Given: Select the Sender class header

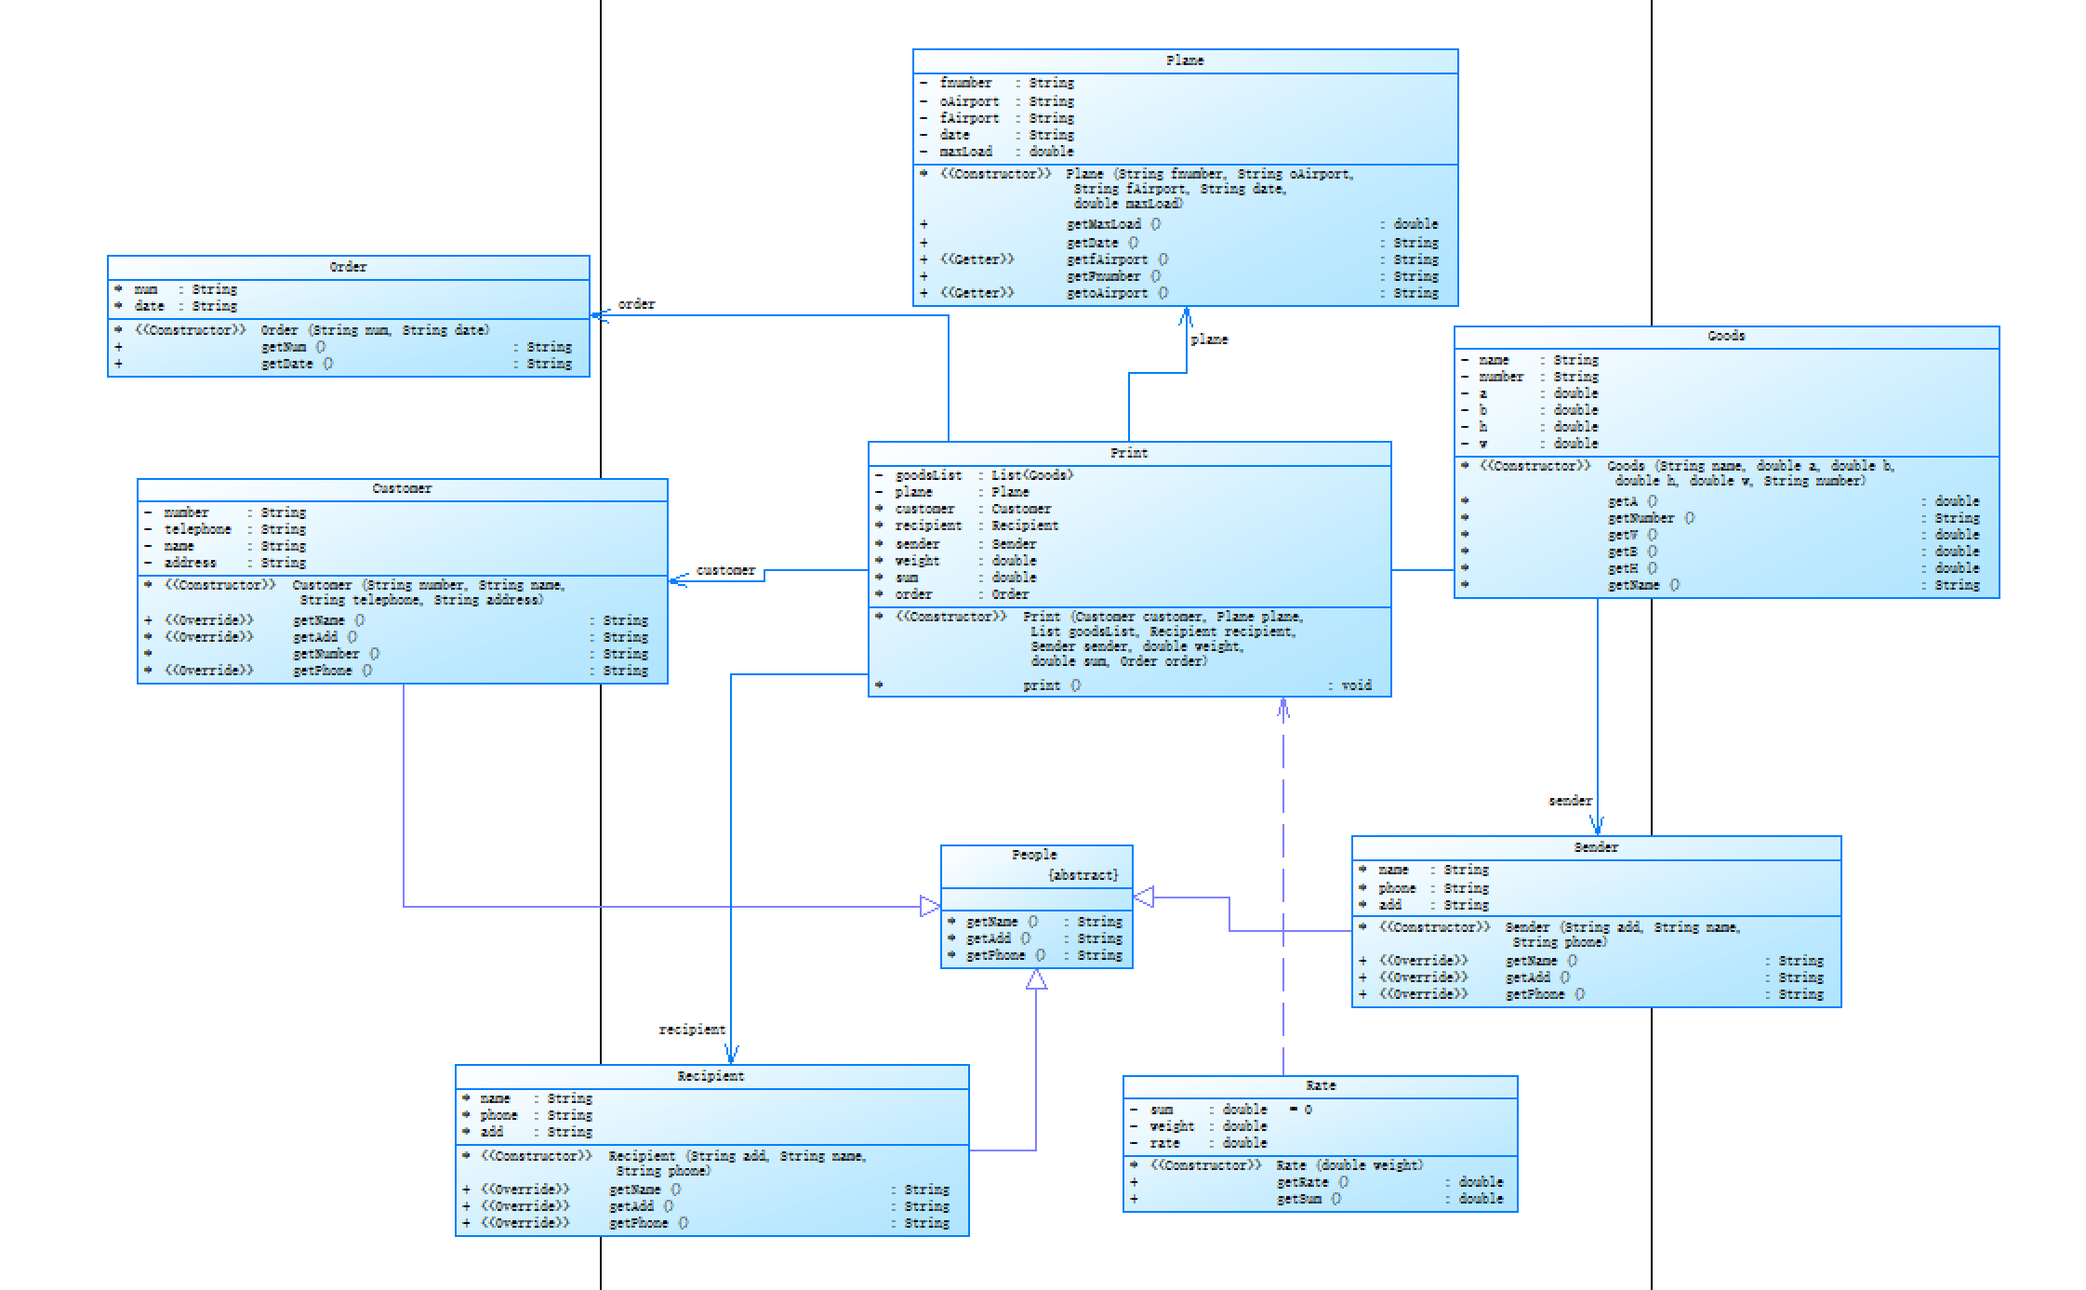Looking at the screenshot, I should point(1595,847).
